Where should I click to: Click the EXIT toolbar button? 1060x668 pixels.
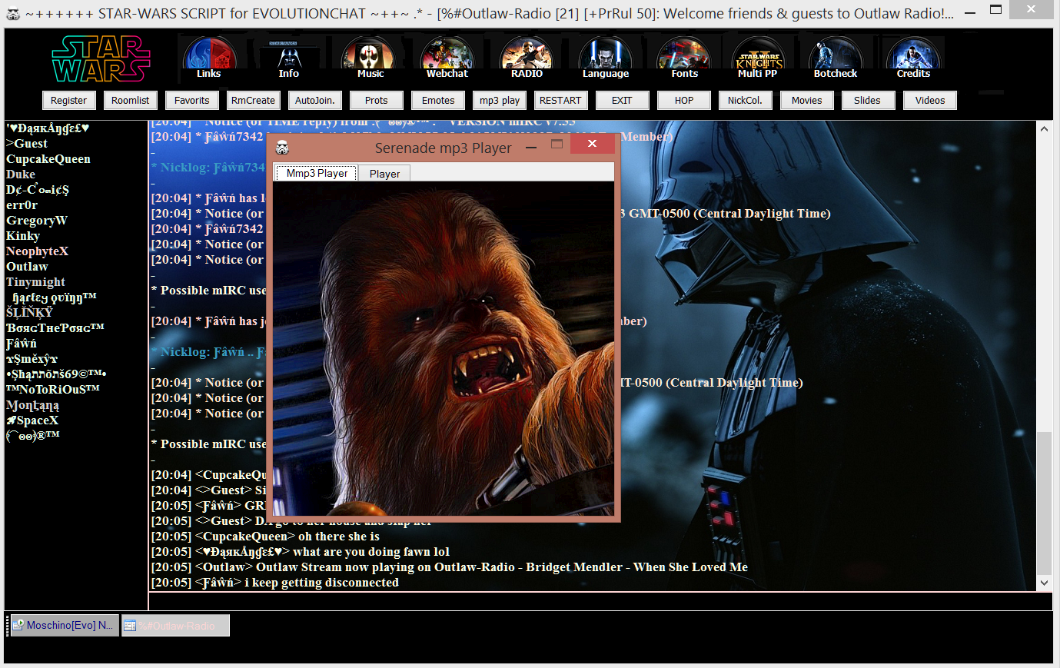pos(622,101)
